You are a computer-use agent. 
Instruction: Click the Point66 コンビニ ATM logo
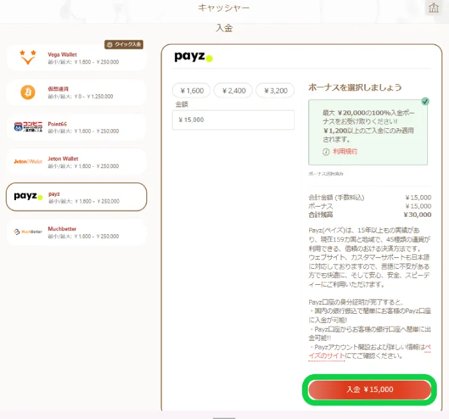tap(28, 127)
